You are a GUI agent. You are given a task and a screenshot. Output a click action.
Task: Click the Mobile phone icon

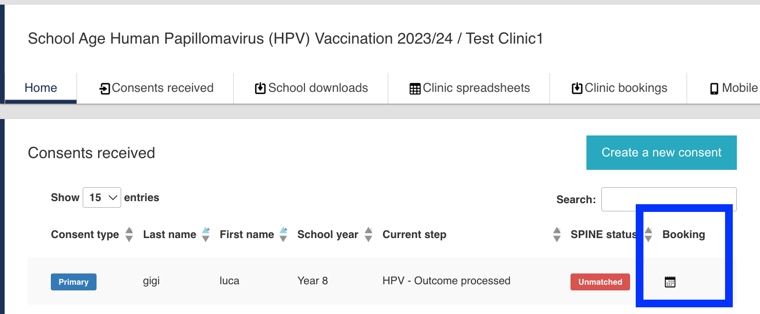click(x=714, y=88)
